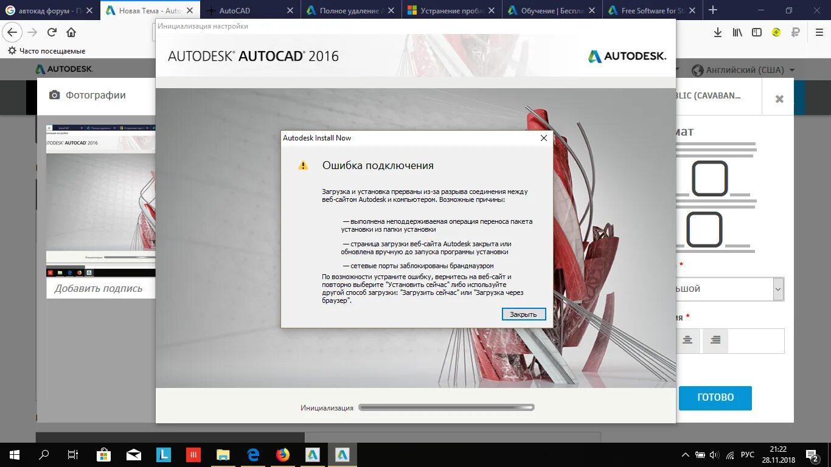Open the red app icon on taskbar

point(193,455)
